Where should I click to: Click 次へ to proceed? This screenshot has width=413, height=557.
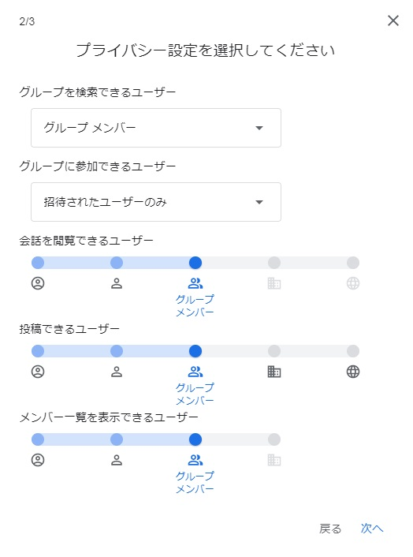pyautogui.click(x=372, y=529)
